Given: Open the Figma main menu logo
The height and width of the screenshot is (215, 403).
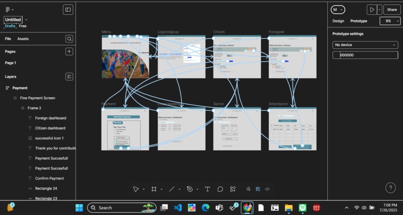Looking at the screenshot, I should coord(7,9).
